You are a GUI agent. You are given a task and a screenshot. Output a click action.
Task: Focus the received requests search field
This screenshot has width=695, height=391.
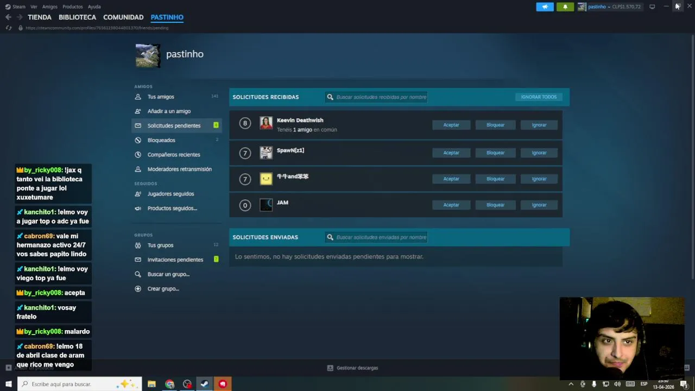(x=376, y=97)
